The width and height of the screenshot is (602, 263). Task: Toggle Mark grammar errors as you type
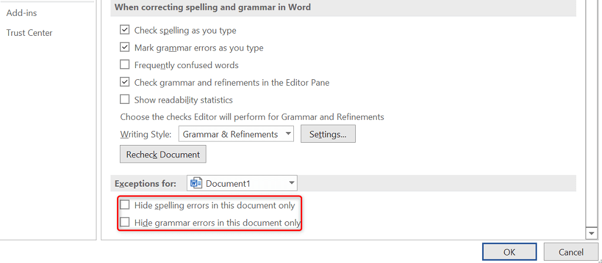click(x=125, y=48)
